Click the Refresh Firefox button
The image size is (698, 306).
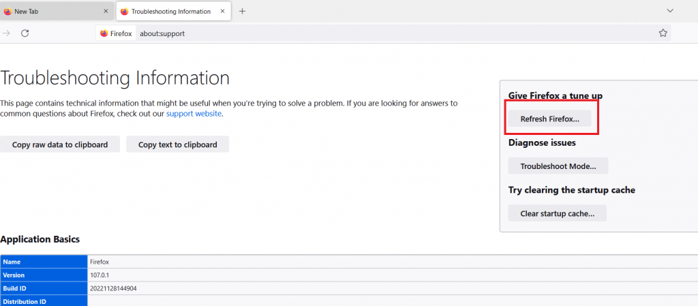click(x=550, y=119)
